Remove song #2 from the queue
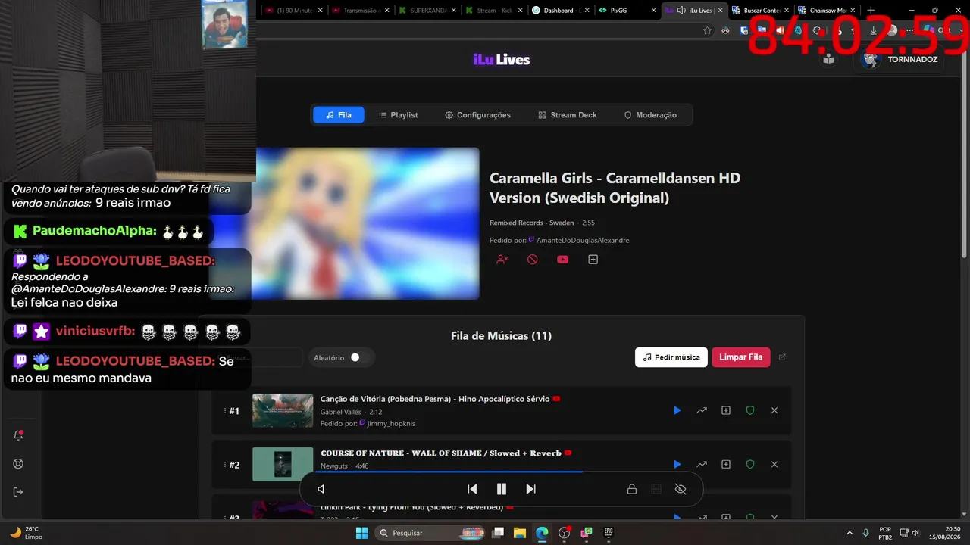Viewport: 970px width, 545px height. coord(774,464)
